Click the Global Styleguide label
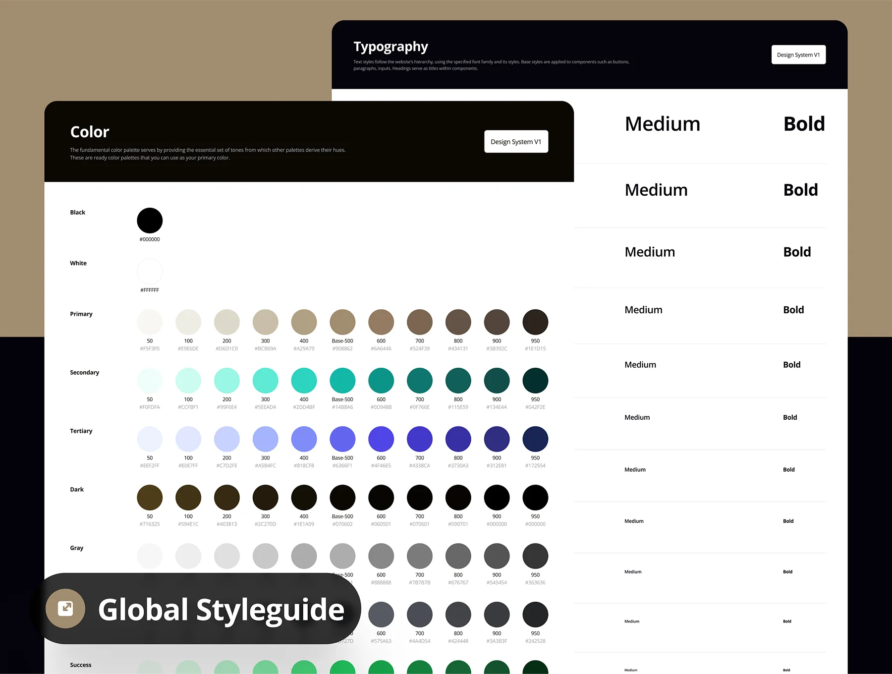The image size is (892, 674). click(x=221, y=610)
